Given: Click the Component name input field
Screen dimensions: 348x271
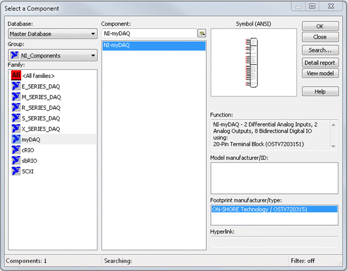Looking at the screenshot, I should pyautogui.click(x=149, y=34).
